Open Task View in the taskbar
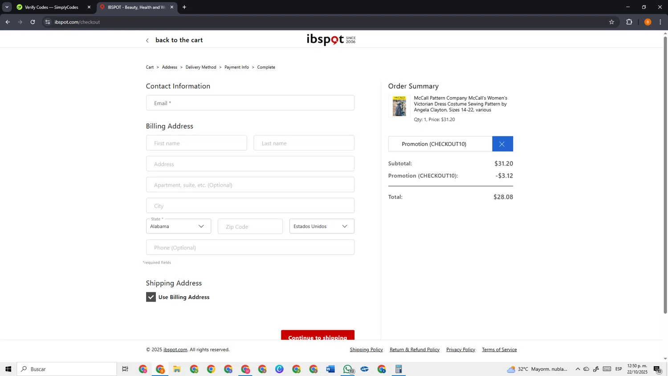668x376 pixels. (x=125, y=369)
